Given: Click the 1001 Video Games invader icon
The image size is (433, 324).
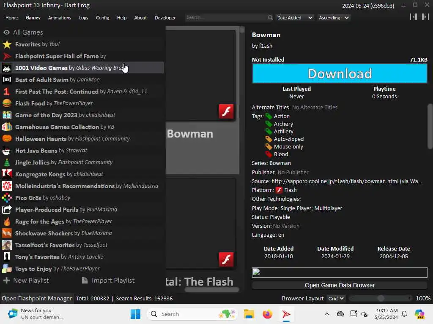Looking at the screenshot, I should point(7,68).
